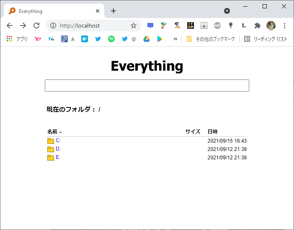Open the paragraph mark extension icon

click(x=177, y=26)
